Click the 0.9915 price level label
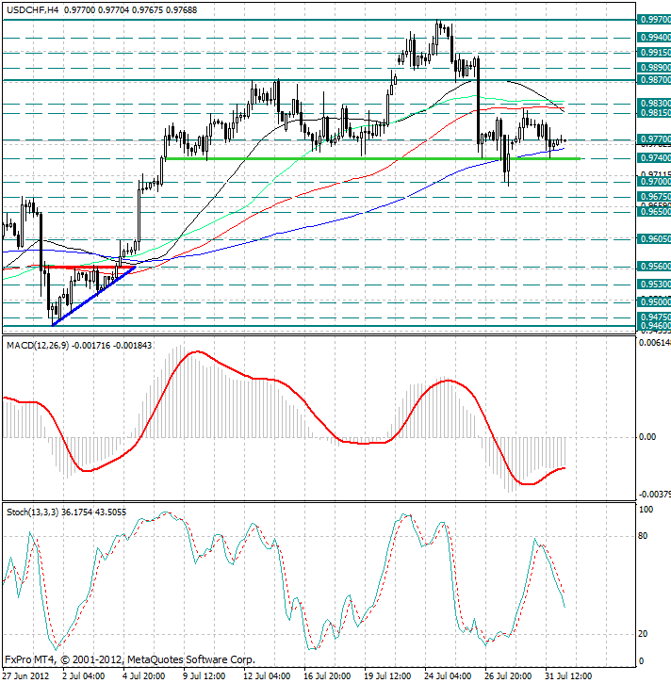This screenshot has height=683, width=671. [654, 52]
